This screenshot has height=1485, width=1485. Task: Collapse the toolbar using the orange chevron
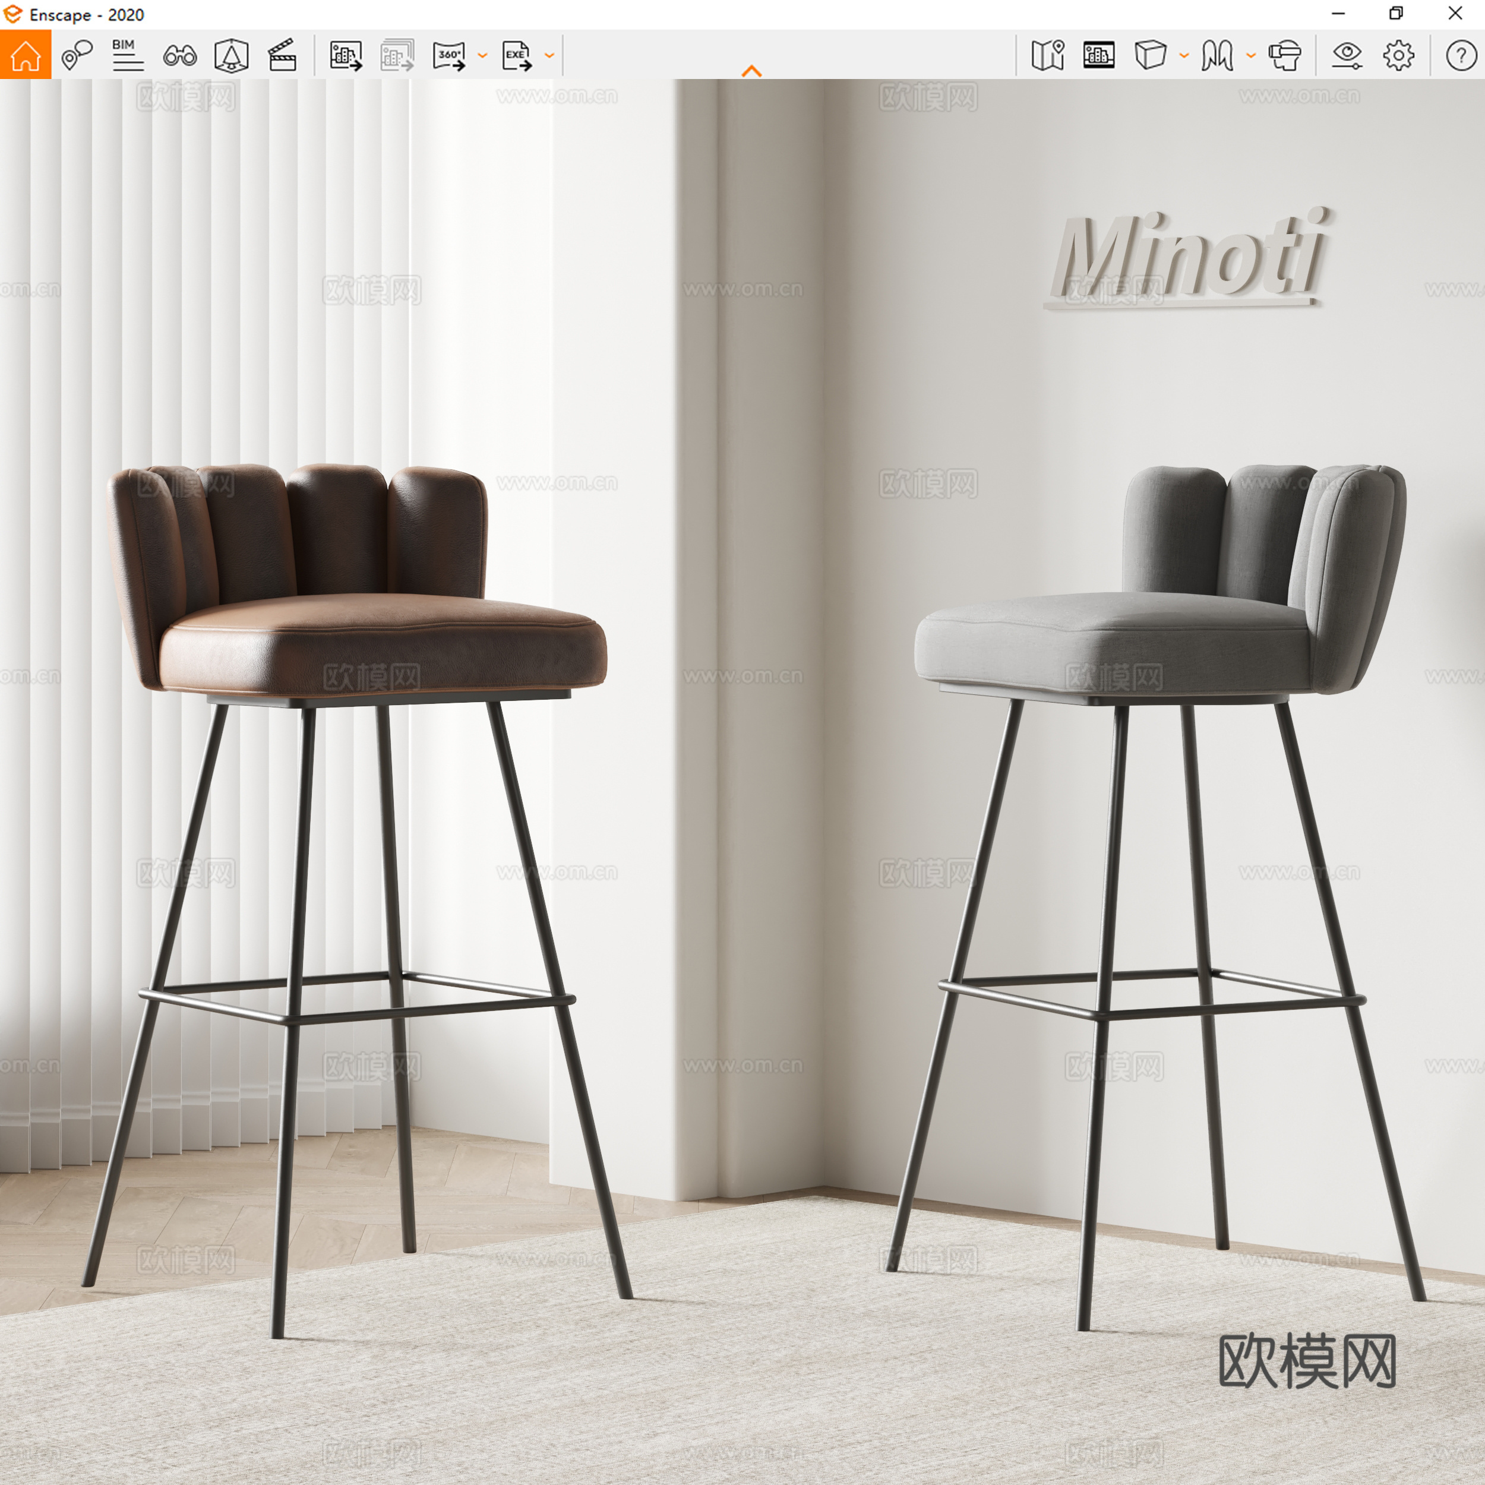(752, 70)
